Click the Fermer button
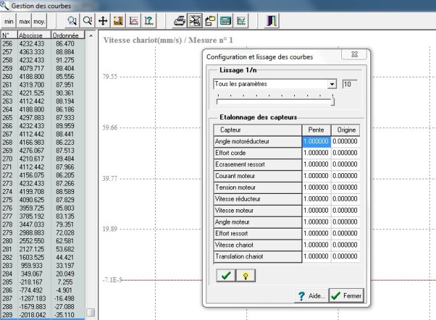Viewport: 436px width, 320px height. (346, 296)
